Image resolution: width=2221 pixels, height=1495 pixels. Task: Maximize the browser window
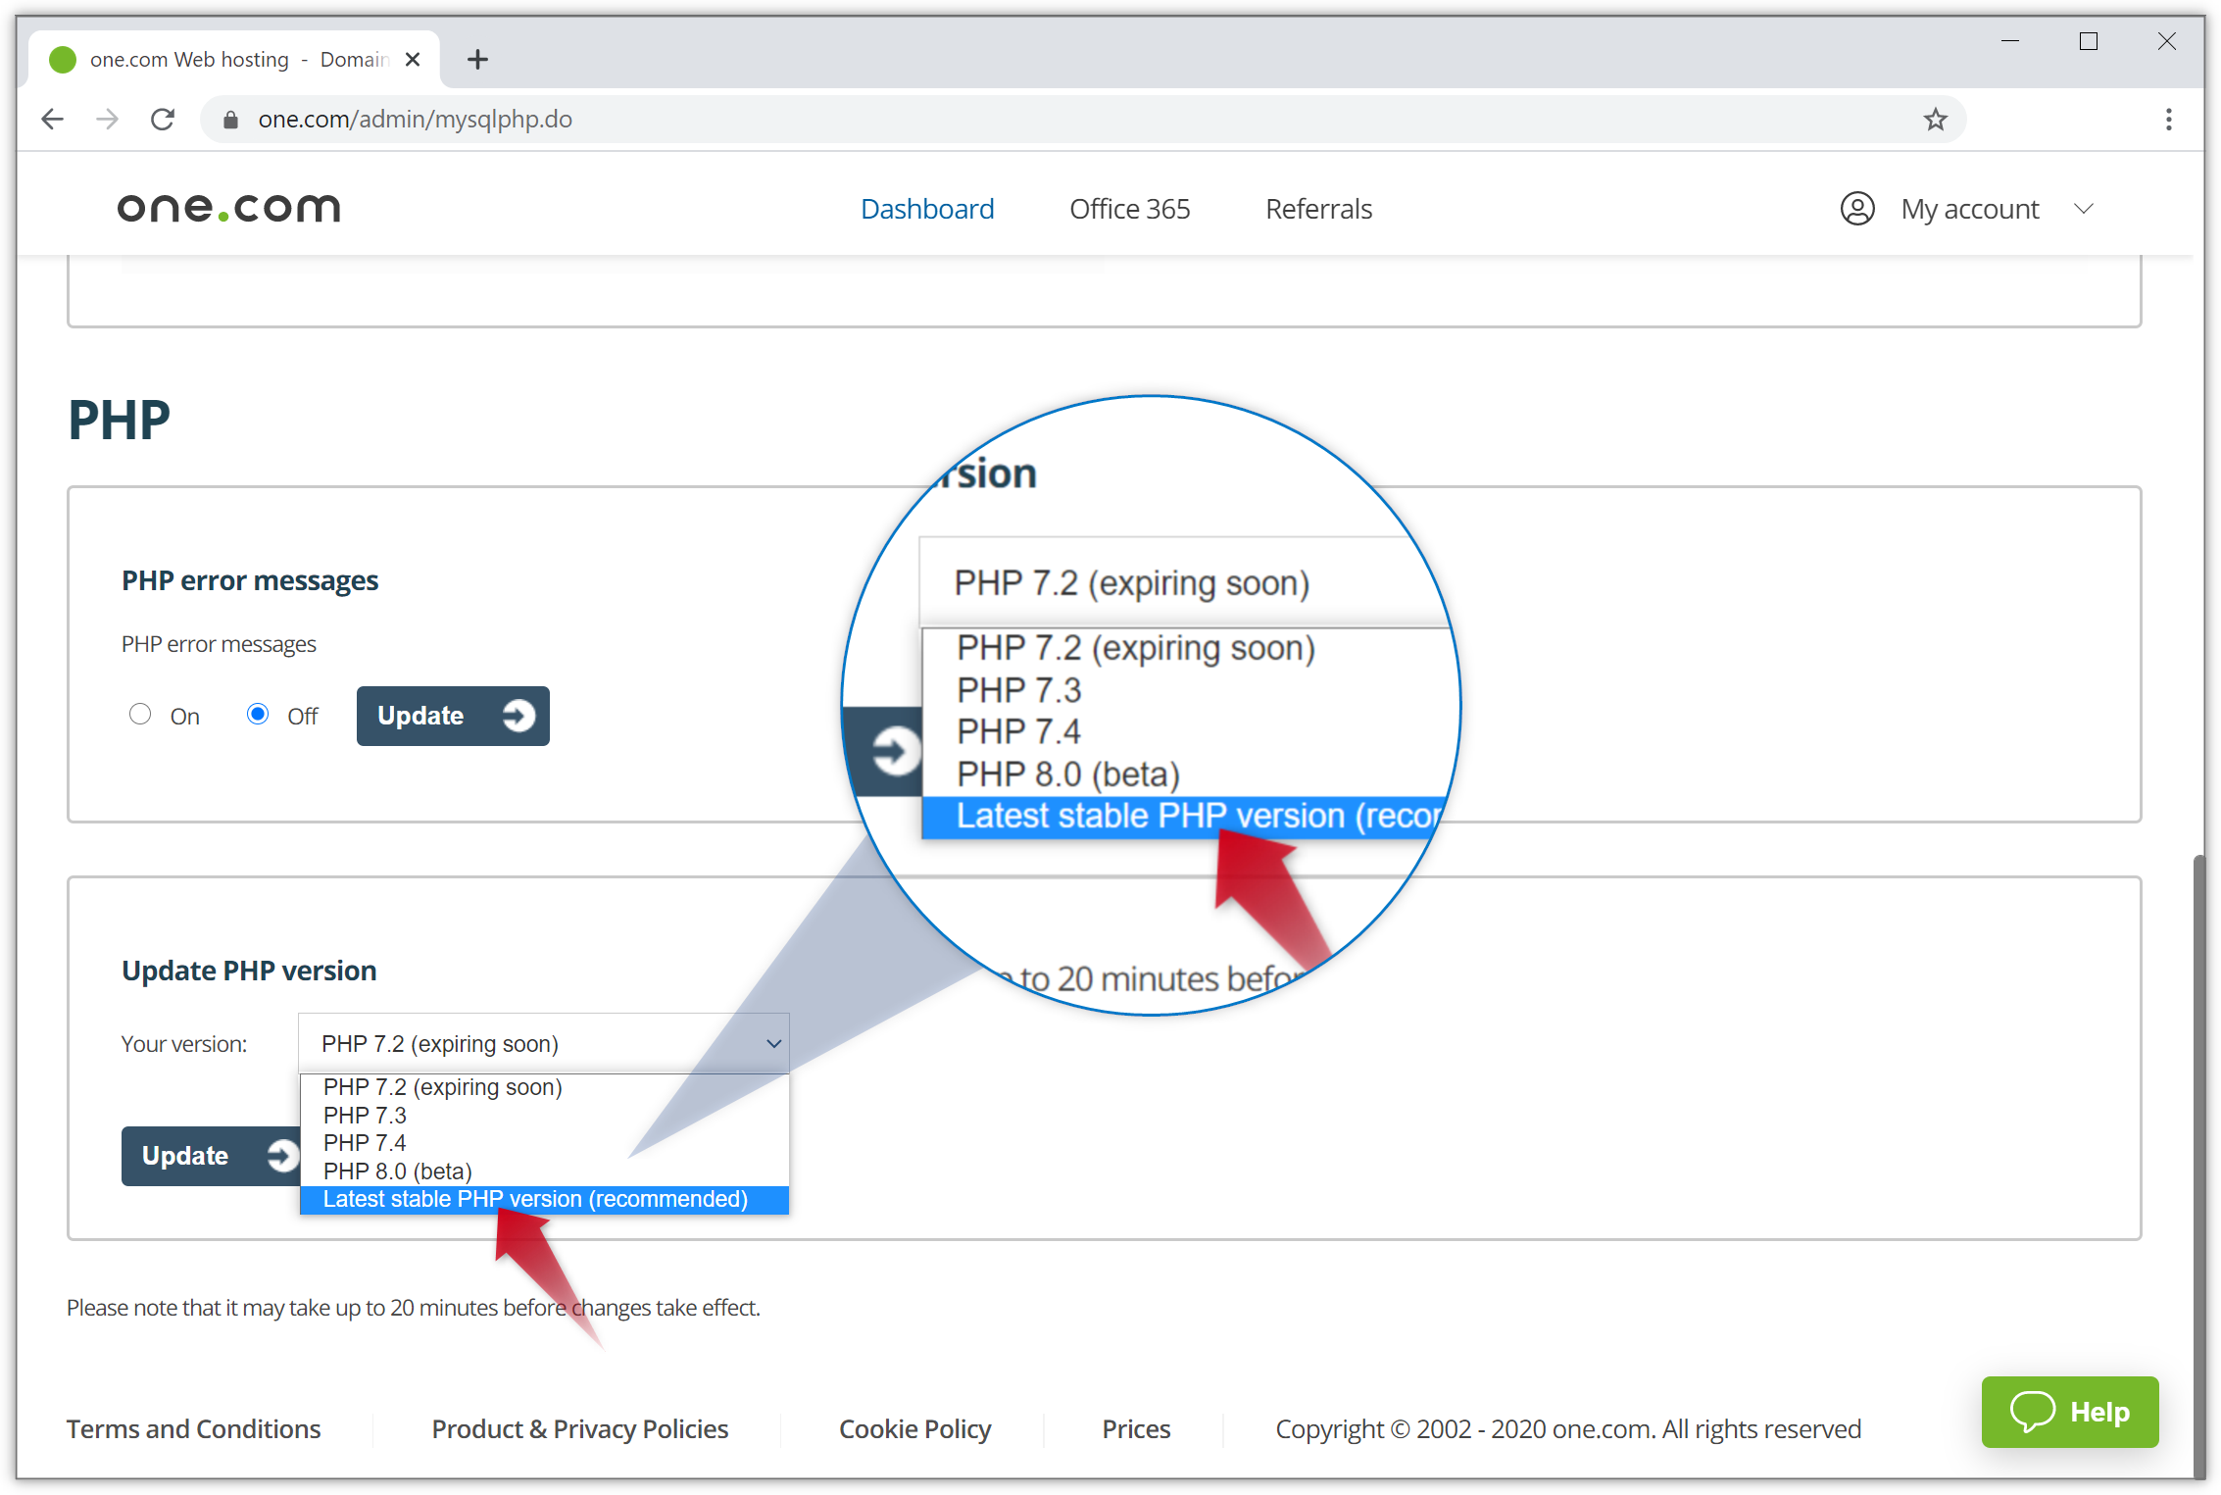pyautogui.click(x=2089, y=41)
